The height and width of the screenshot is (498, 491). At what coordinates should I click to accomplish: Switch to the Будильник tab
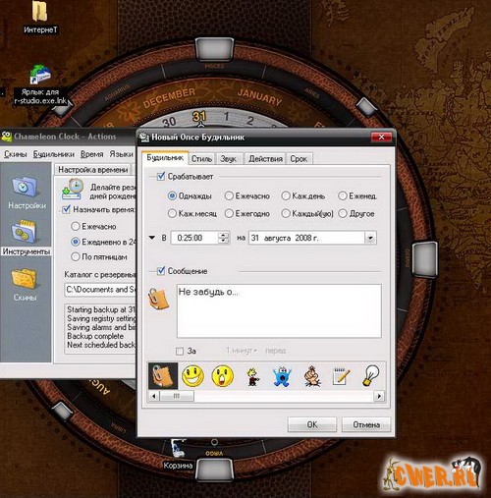[x=165, y=158]
